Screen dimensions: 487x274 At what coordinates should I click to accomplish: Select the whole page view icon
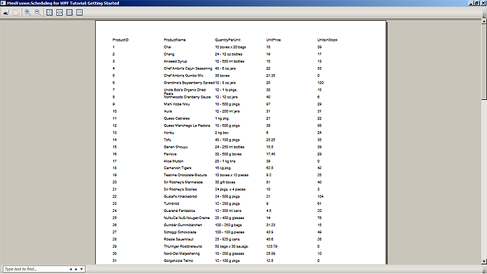pyautogui.click(x=69, y=12)
